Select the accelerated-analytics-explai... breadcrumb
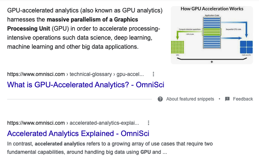This screenshot has height=161, width=259. 104,123
